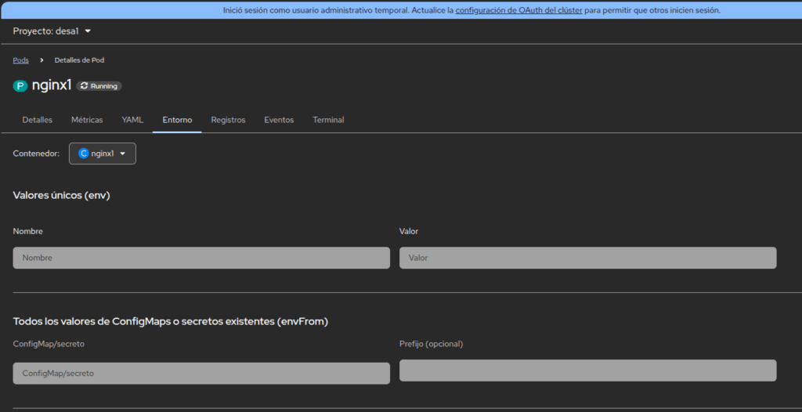Open the Terminal tab
The height and width of the screenshot is (412, 802).
pos(328,120)
